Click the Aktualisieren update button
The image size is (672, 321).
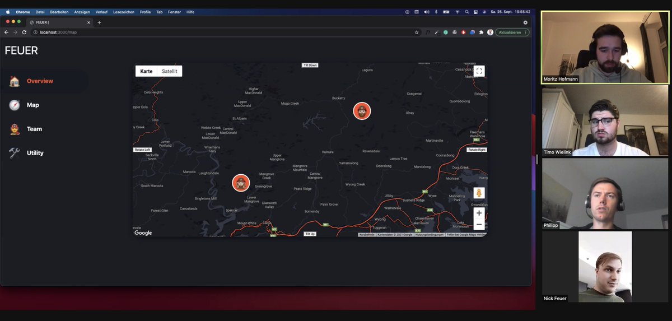point(512,32)
